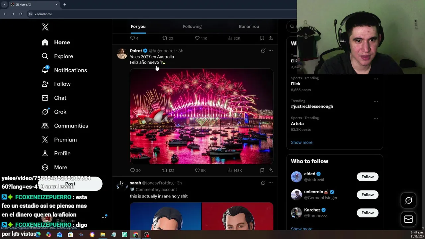Follow the unicornio account
Screen dimensions: 425x239
pyautogui.click(x=368, y=195)
